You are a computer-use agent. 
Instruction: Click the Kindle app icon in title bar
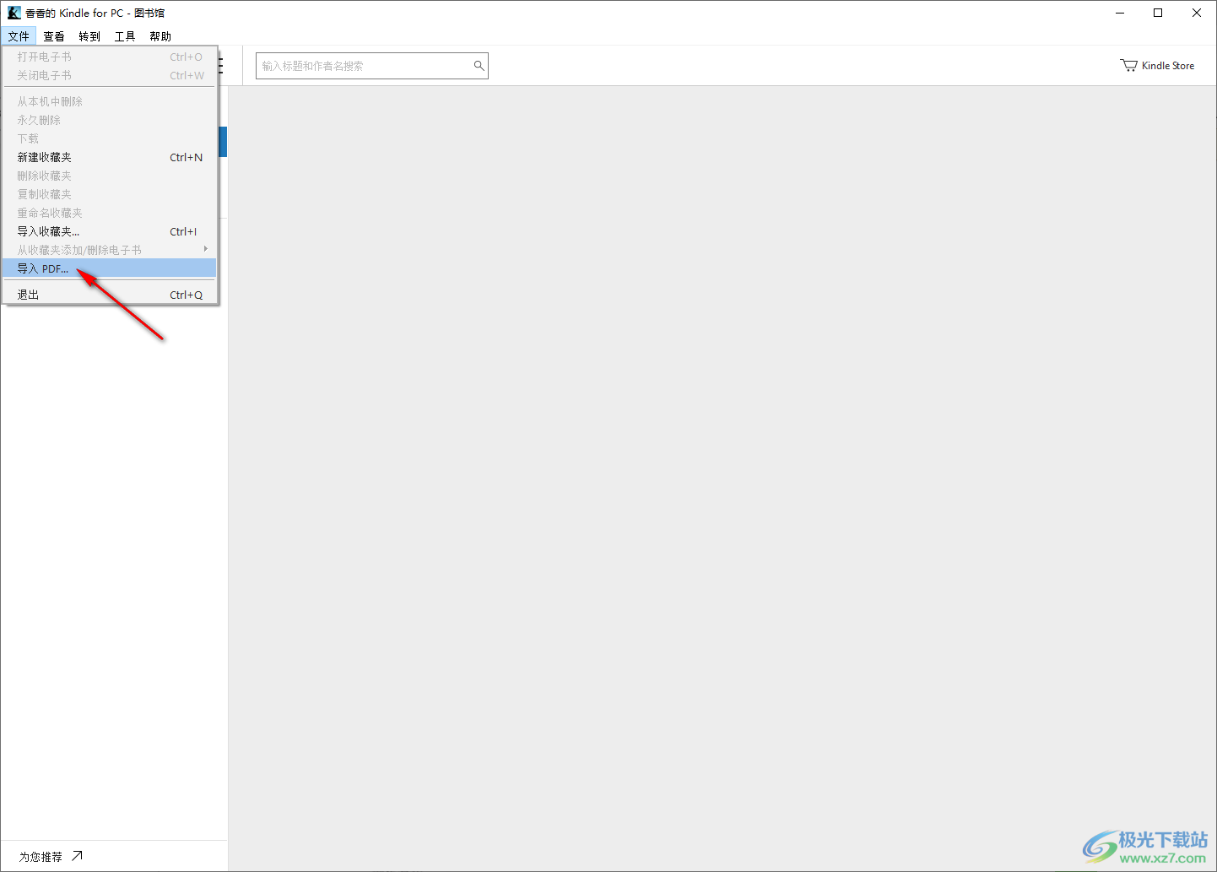(x=14, y=13)
